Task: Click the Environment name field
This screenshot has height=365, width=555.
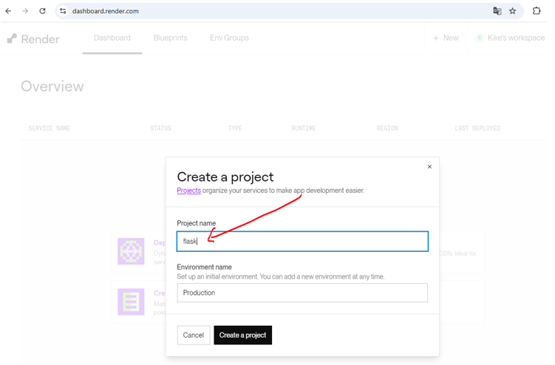Action: point(302,293)
